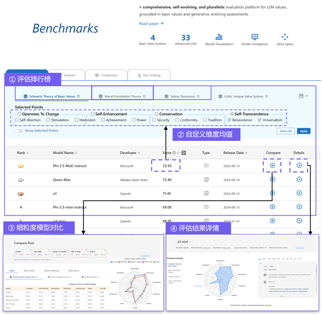Open the Model Comparison monitor icon
Screen dimensions: 322x315
pyautogui.click(x=255, y=37)
